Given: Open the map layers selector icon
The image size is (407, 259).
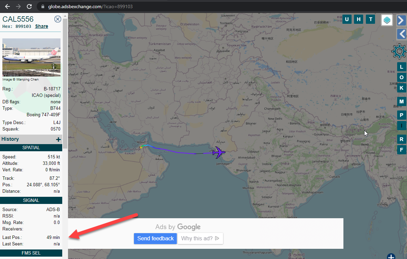Looking at the screenshot, I should click(387, 20).
